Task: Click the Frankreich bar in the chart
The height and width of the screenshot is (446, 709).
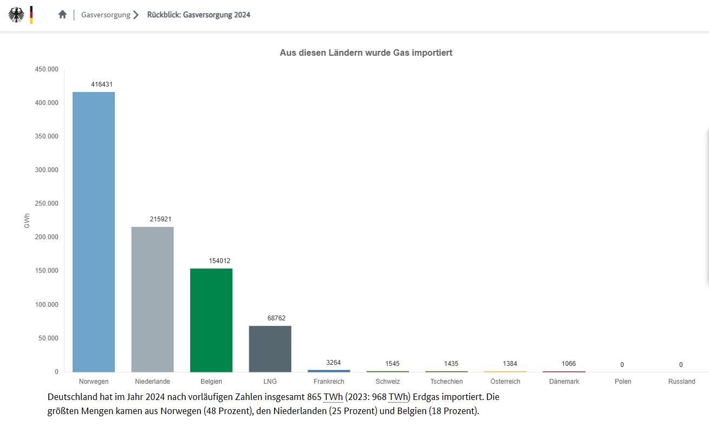Action: point(329,371)
